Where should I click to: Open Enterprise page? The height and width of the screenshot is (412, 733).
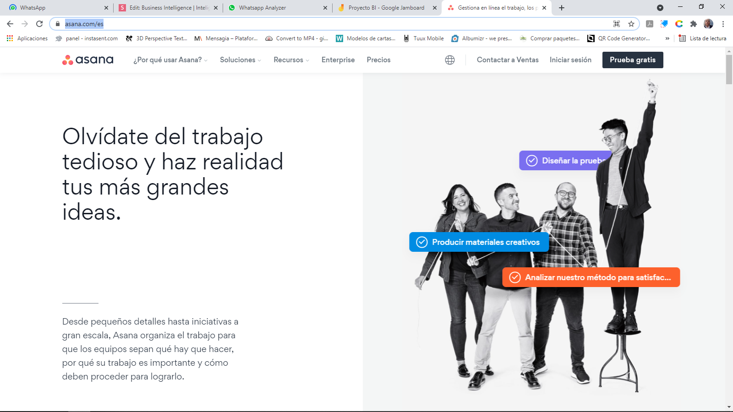point(338,60)
